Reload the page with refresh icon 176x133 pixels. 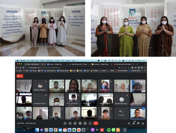pyautogui.click(x=23, y=67)
